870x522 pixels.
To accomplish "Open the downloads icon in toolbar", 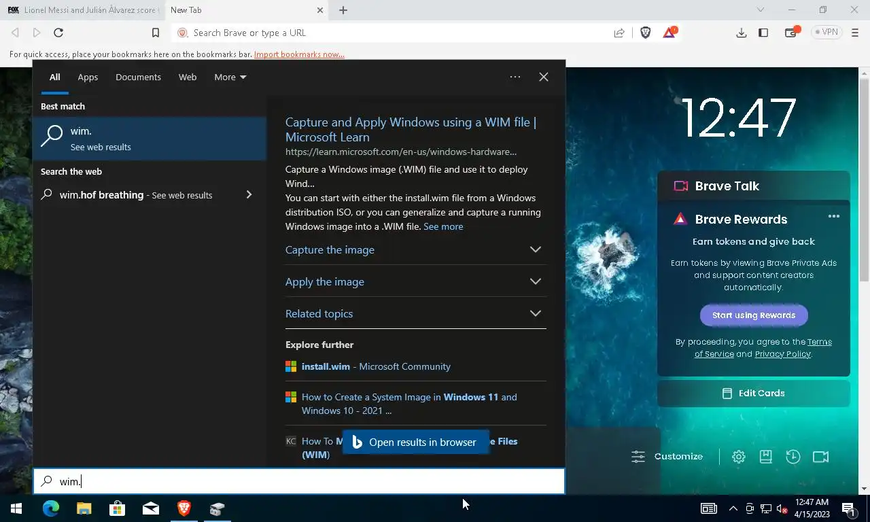I will [742, 33].
